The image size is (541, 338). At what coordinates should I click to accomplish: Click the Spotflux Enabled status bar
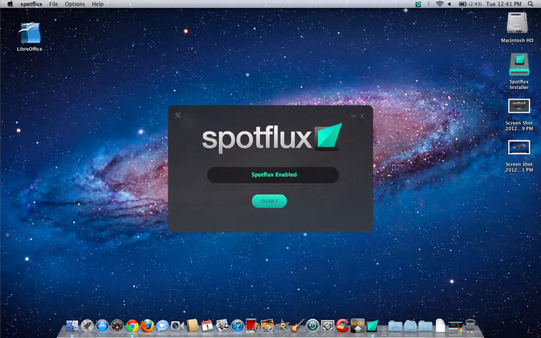(x=273, y=175)
